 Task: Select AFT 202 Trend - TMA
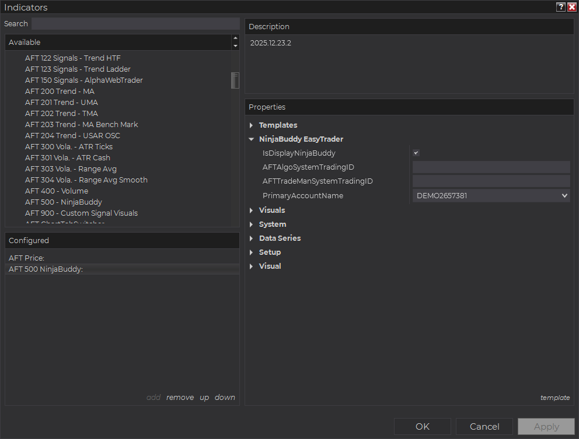[61, 113]
